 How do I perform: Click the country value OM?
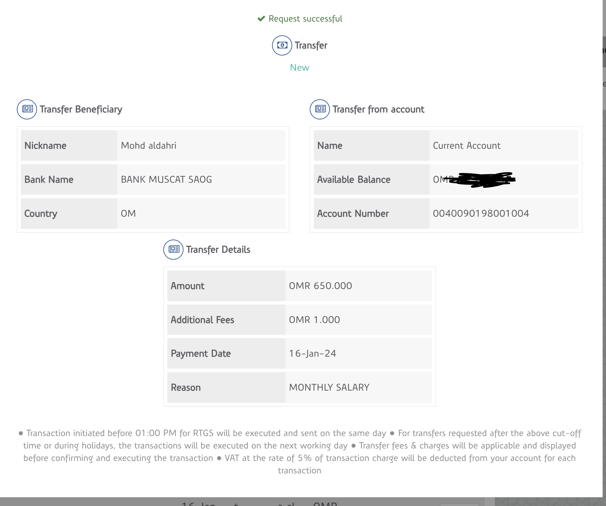pos(128,214)
